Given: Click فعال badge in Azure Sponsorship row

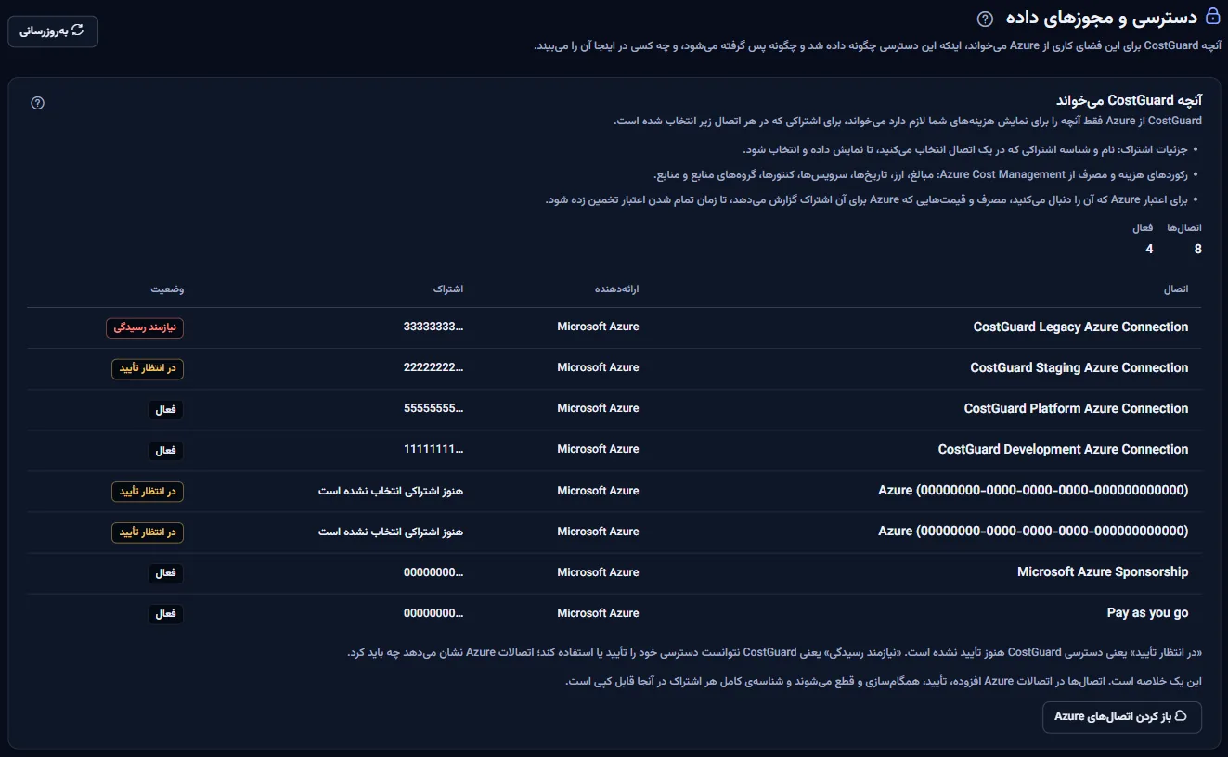Looking at the screenshot, I should click(165, 572).
